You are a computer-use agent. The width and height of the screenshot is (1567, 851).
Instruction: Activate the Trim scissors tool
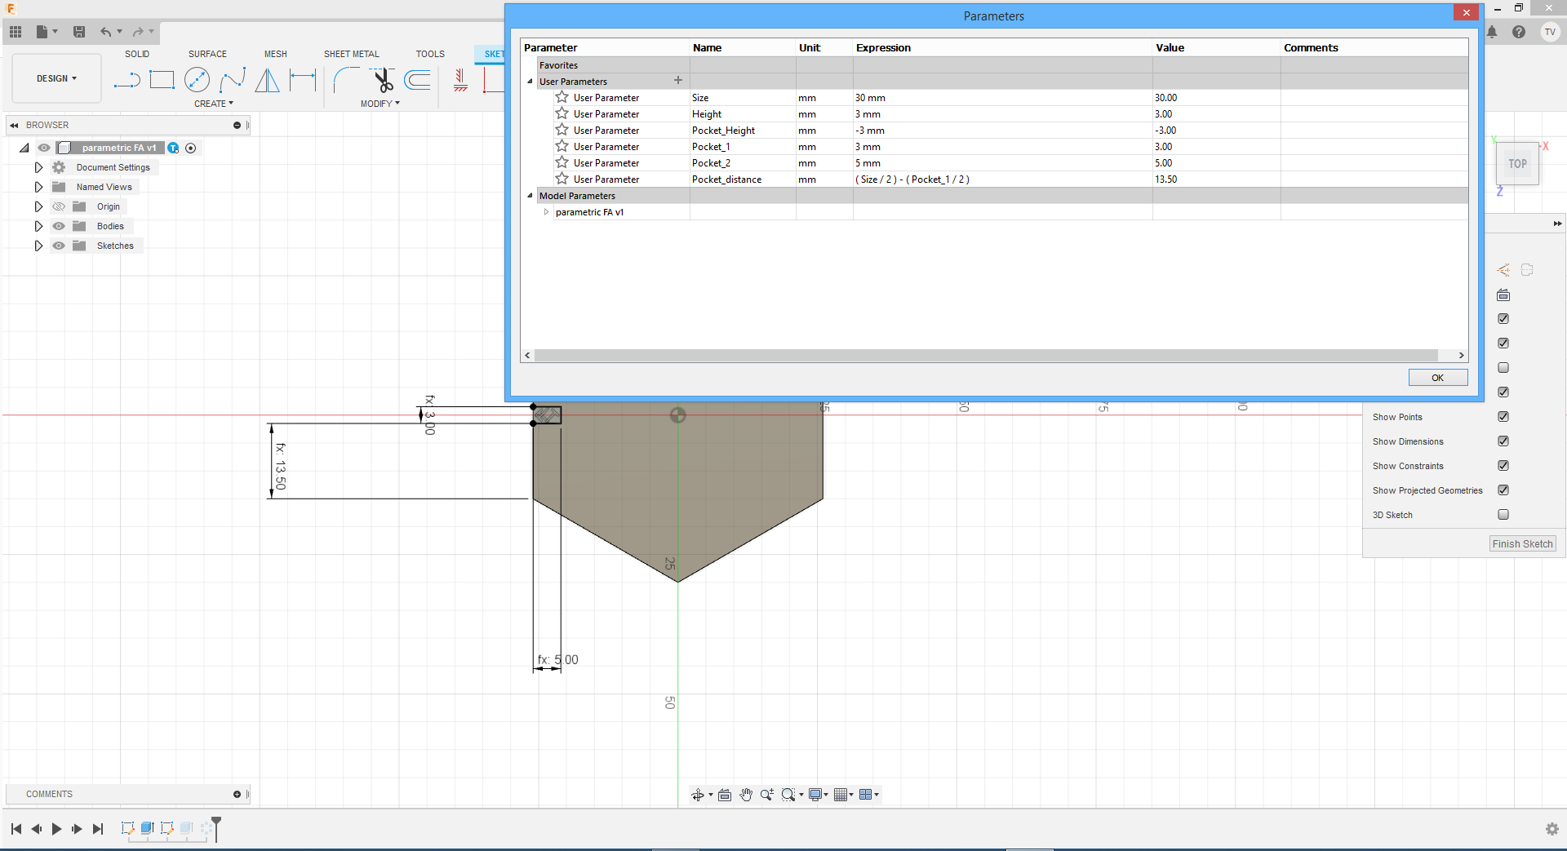[x=383, y=80]
